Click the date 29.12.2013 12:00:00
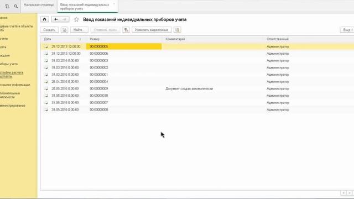 point(66,46)
